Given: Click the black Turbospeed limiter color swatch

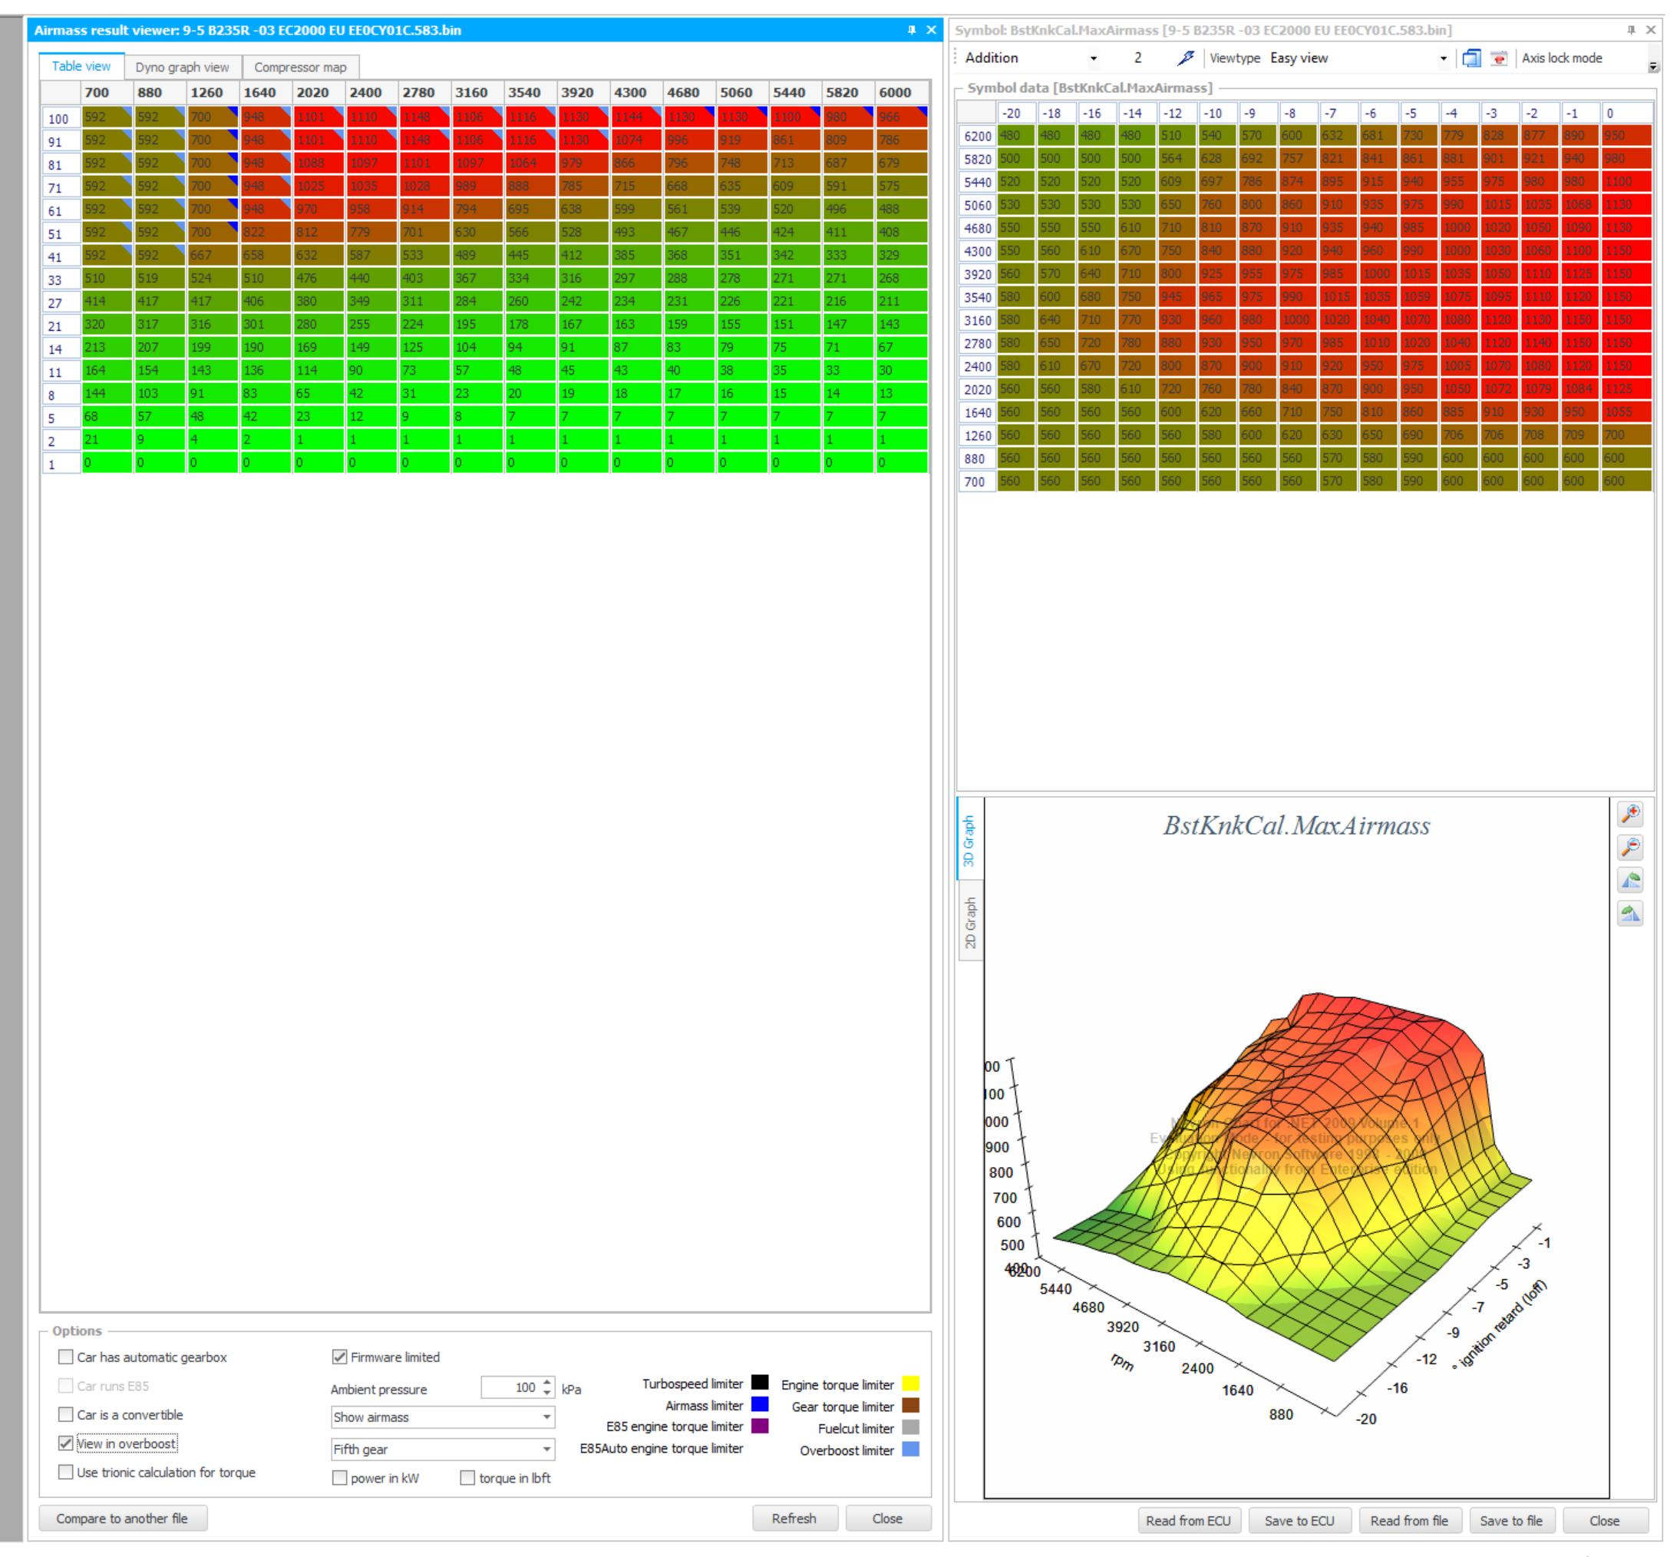Looking at the screenshot, I should point(759,1382).
